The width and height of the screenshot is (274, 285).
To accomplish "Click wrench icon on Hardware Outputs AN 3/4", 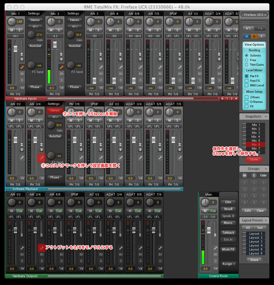I will pos(41,248).
